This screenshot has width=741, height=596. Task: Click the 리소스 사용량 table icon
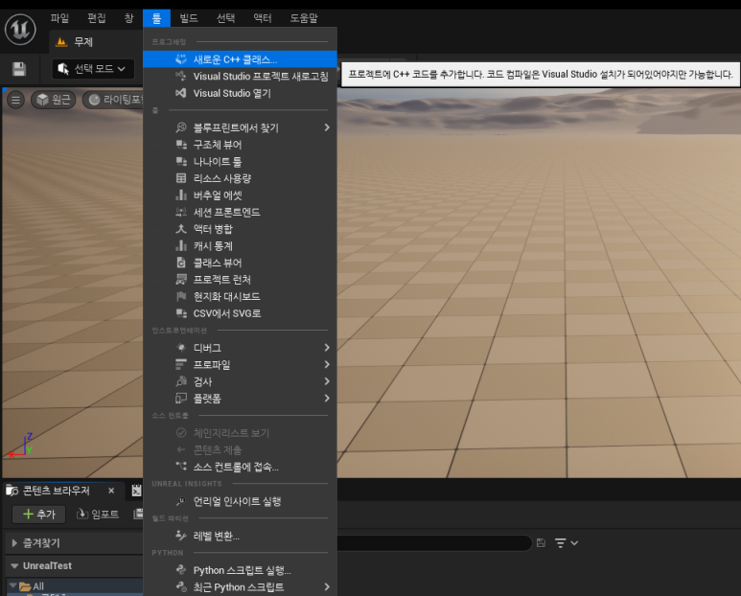[181, 178]
